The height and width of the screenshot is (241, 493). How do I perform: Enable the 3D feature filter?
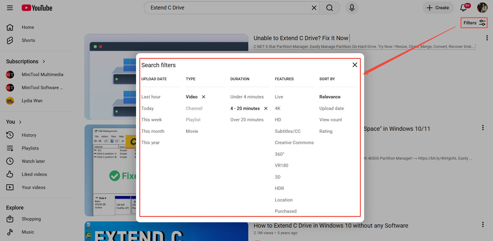[278, 177]
